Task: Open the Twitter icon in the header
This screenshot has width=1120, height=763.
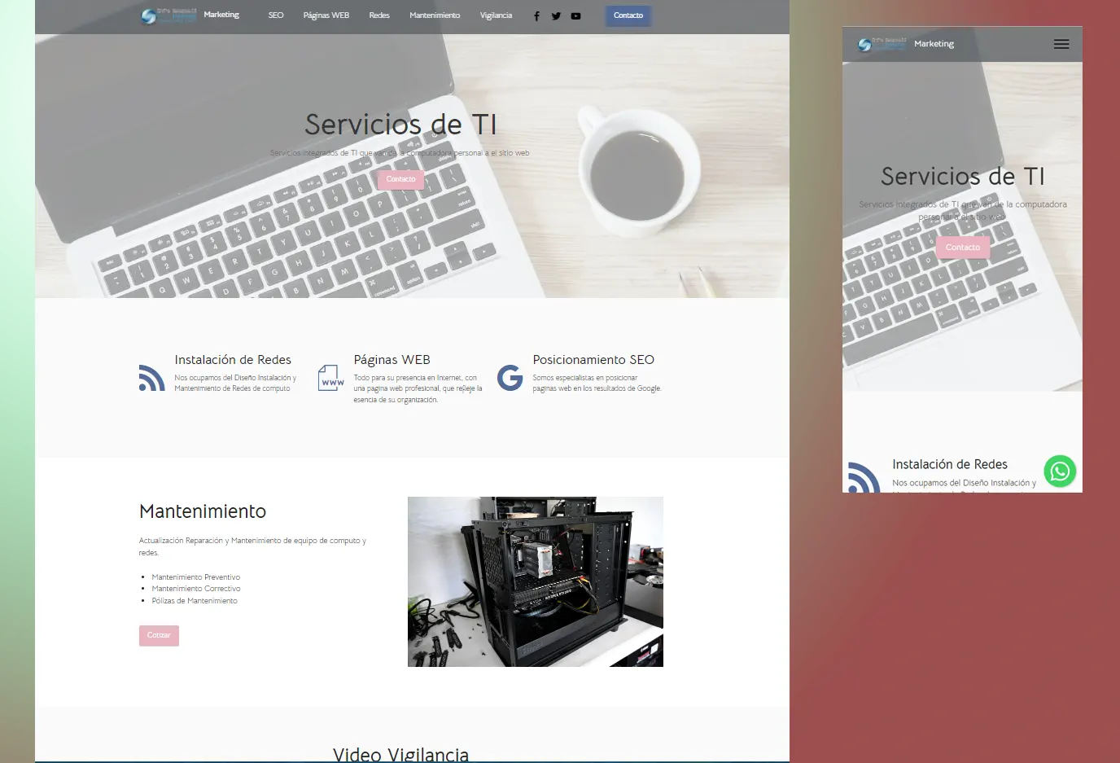Action: coord(556,15)
